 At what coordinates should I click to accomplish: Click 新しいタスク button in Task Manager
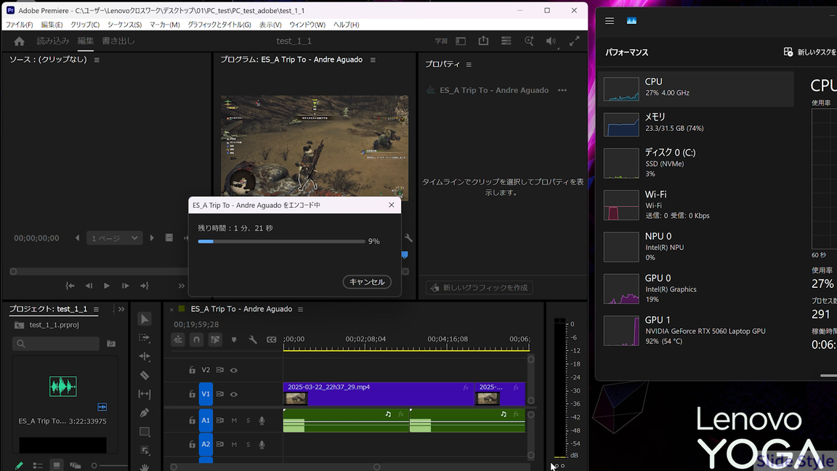coord(810,52)
